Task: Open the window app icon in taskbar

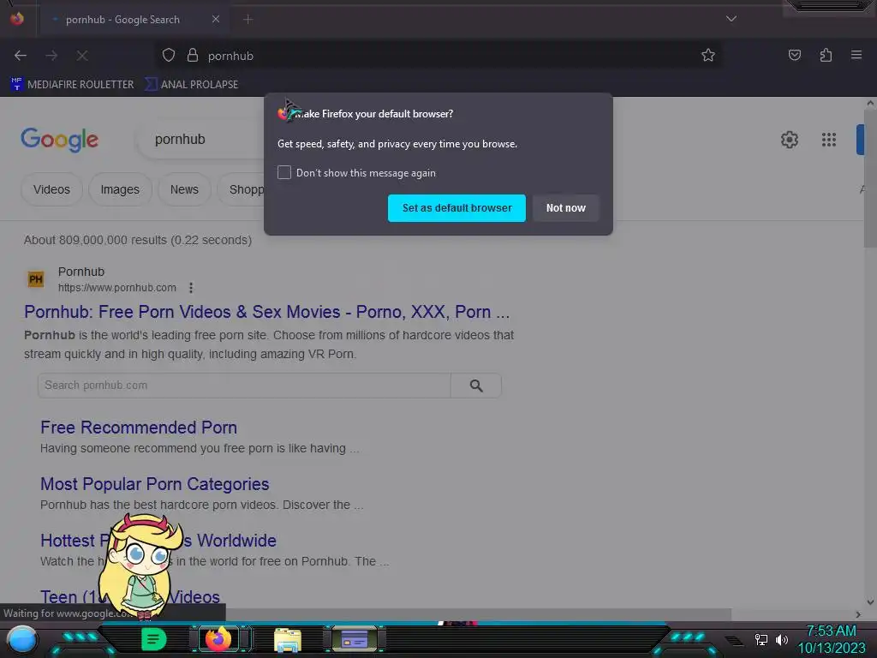Action: point(354,639)
